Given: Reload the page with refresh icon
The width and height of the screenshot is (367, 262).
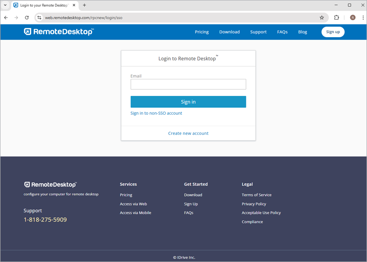Looking at the screenshot, I should tap(27, 18).
